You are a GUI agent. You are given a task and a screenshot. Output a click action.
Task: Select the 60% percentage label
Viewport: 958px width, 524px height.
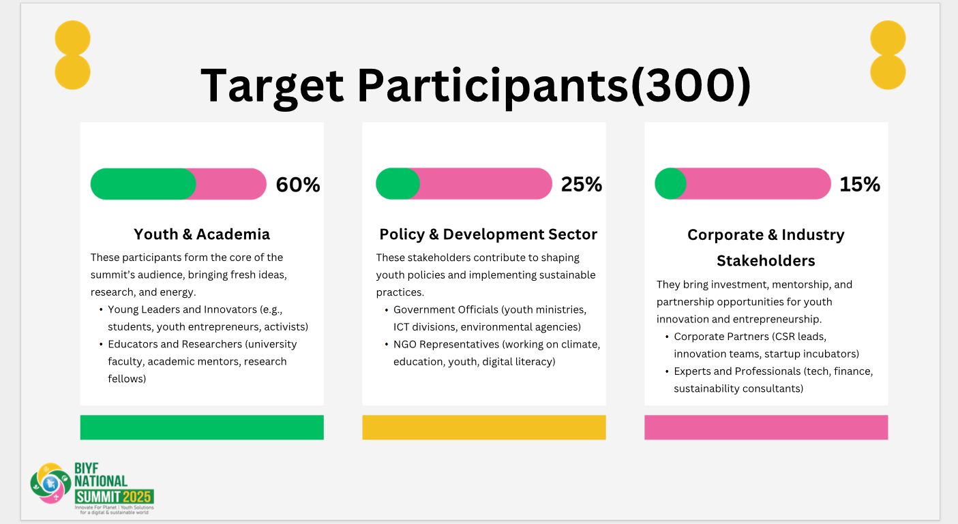tap(298, 185)
